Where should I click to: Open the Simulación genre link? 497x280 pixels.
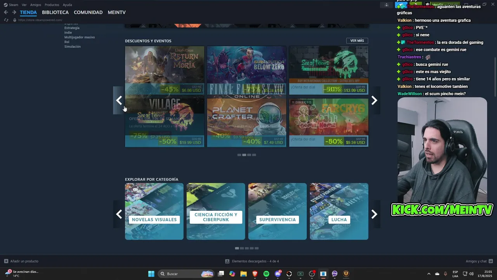(73, 47)
